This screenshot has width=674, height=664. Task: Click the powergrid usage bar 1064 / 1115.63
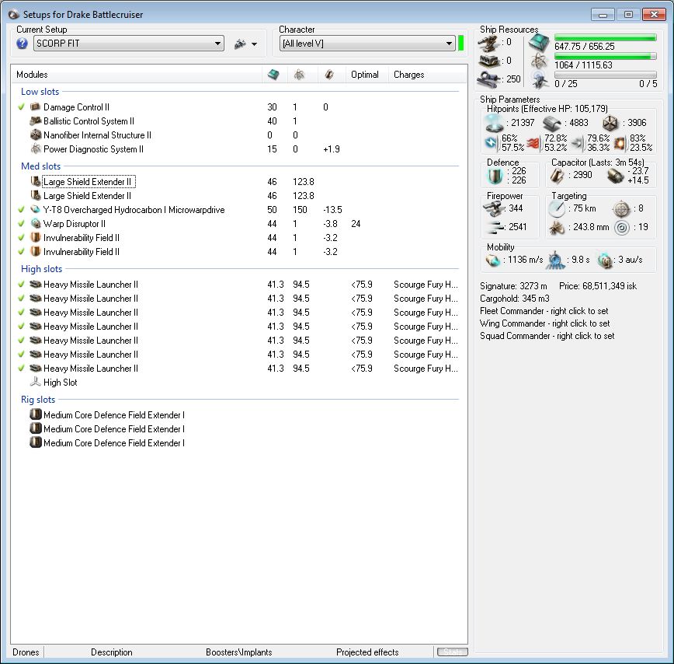(605, 57)
